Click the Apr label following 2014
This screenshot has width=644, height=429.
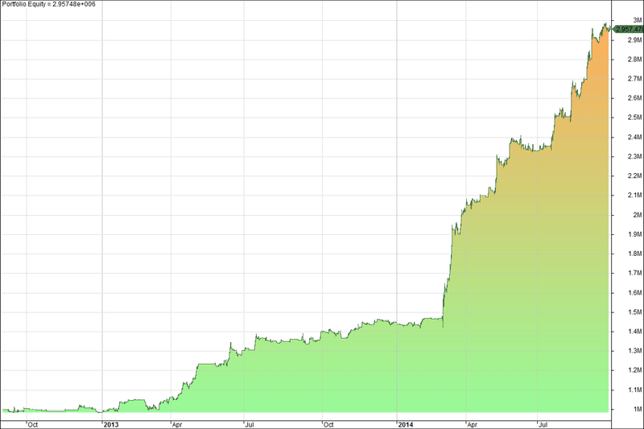click(x=473, y=424)
